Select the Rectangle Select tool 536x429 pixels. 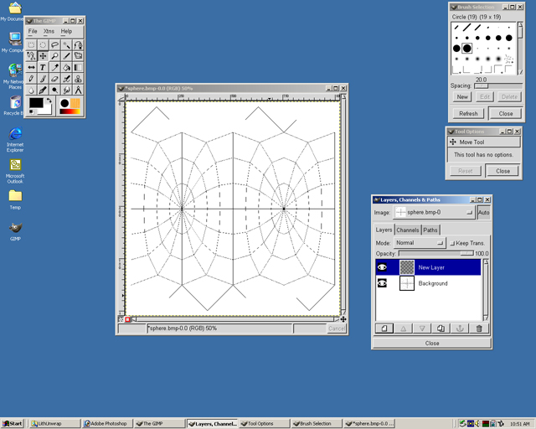coord(31,44)
